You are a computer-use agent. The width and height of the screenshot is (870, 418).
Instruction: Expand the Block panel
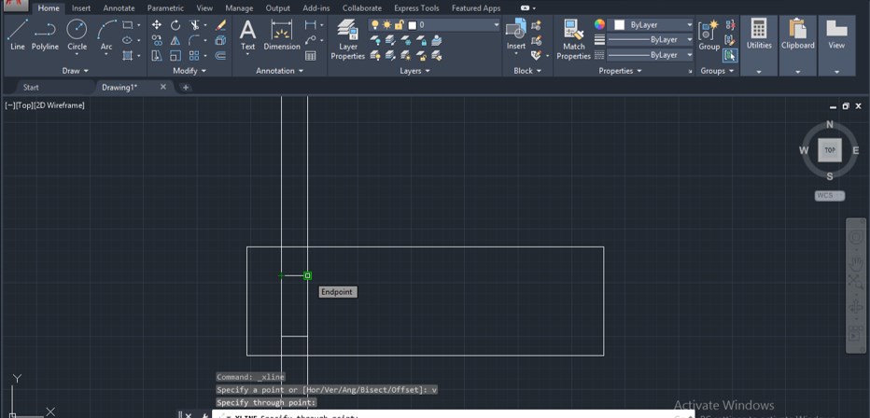(x=527, y=71)
